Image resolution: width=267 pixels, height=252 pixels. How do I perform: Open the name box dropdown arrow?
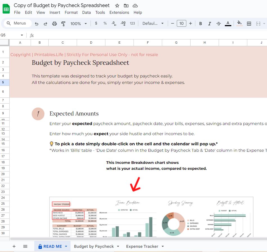pyautogui.click(x=22, y=35)
